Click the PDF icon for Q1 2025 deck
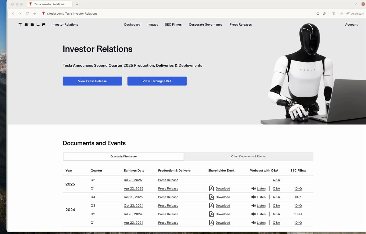This screenshot has width=366, height=234. click(211, 188)
